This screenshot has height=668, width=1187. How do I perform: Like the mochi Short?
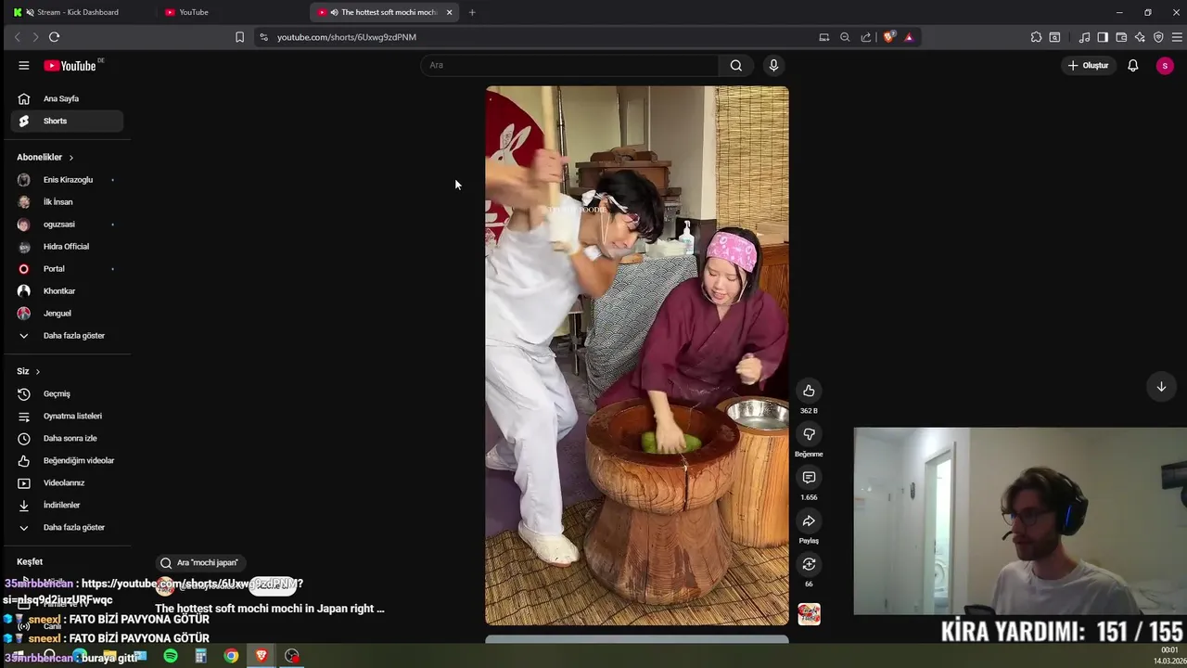pos(809,391)
